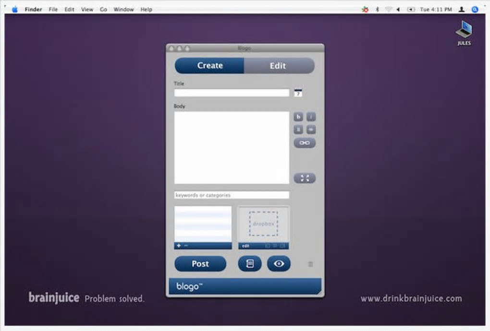The width and height of the screenshot is (490, 331).
Task: Open the Help menu
Action: (x=146, y=10)
